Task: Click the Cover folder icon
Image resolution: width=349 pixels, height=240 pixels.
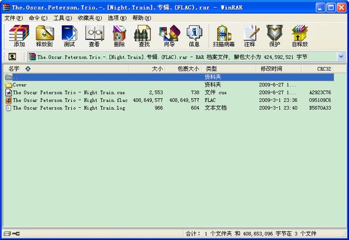Action: pos(9,85)
